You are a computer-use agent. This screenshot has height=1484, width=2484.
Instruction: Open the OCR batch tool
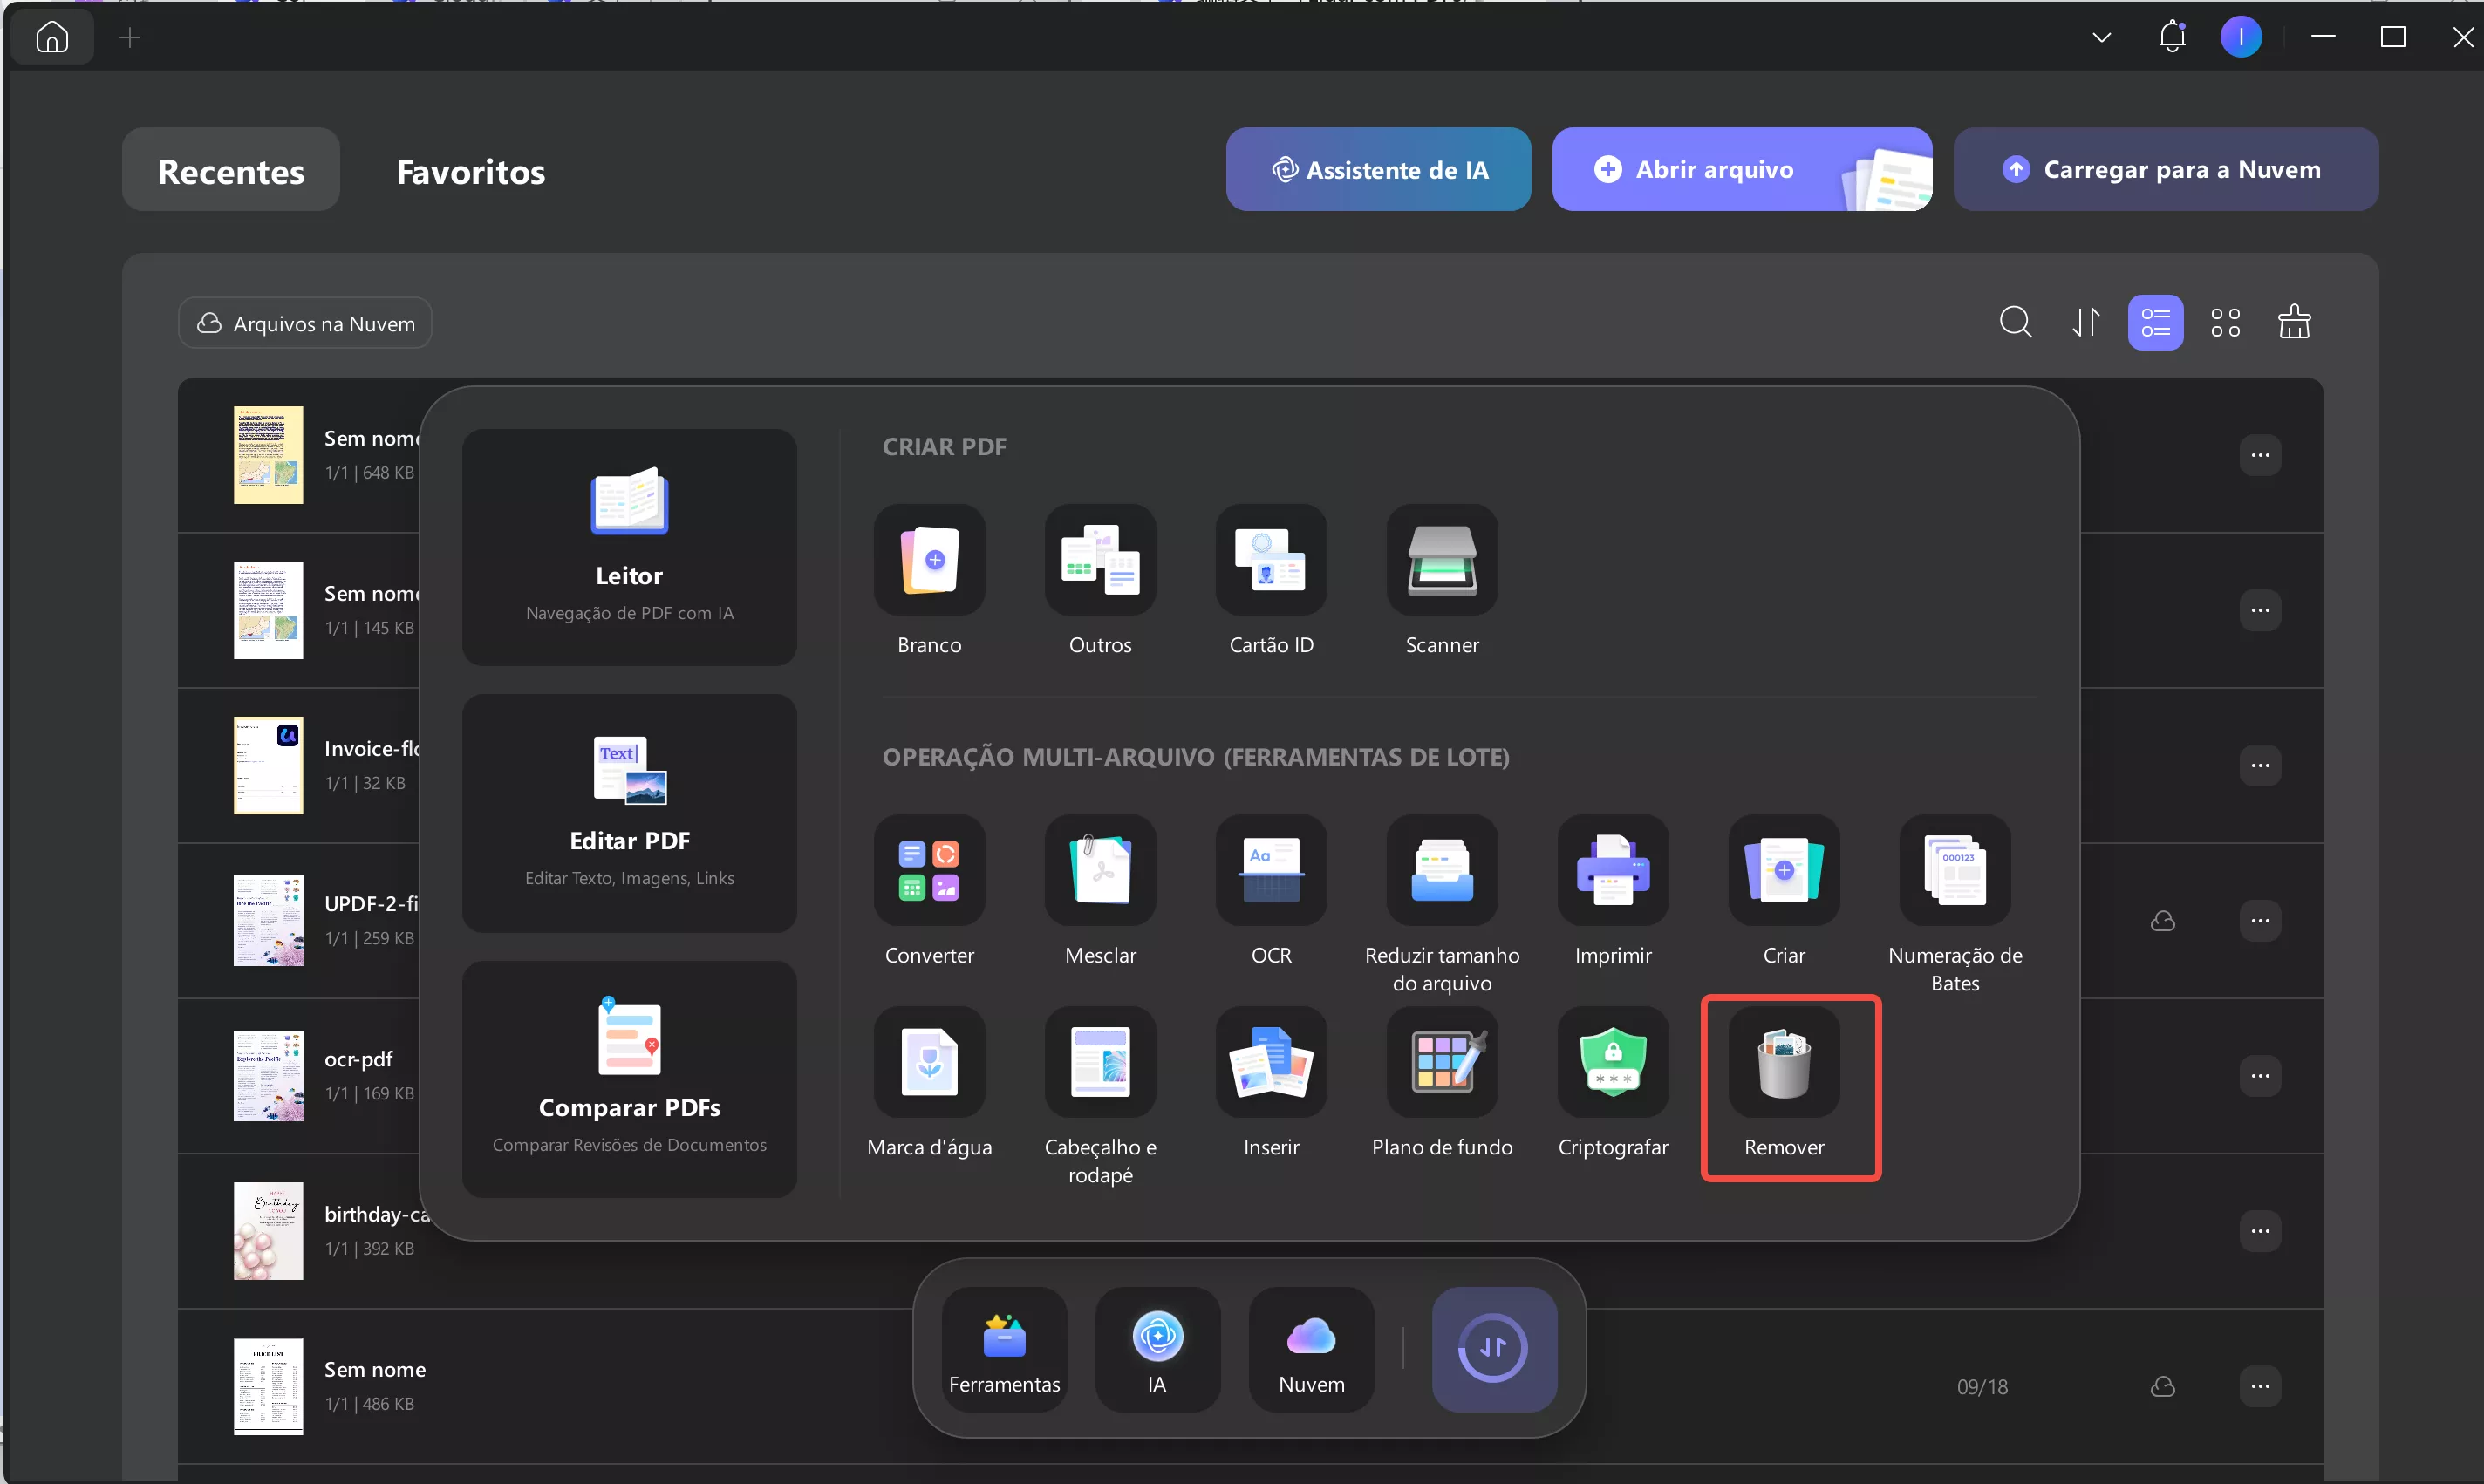click(x=1270, y=870)
